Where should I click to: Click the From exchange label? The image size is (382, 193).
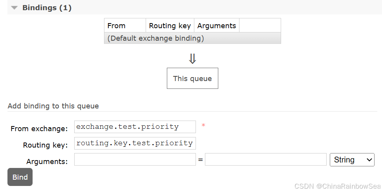point(39,129)
